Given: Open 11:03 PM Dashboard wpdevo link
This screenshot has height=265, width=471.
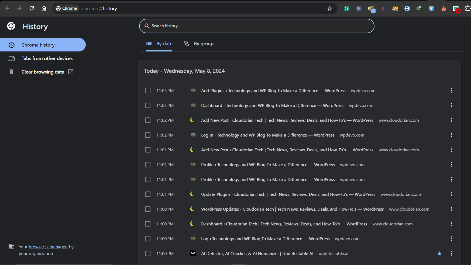Looking at the screenshot, I should click(x=272, y=105).
